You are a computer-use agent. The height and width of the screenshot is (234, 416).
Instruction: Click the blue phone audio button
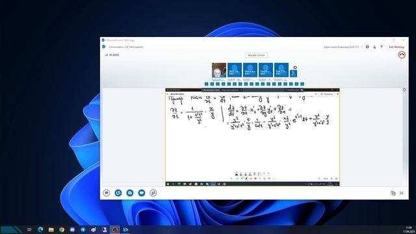point(118,193)
